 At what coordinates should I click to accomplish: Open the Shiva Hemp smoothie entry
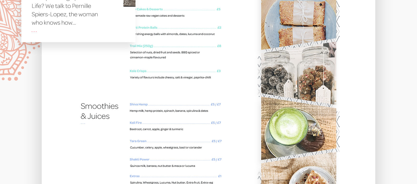click(x=139, y=104)
